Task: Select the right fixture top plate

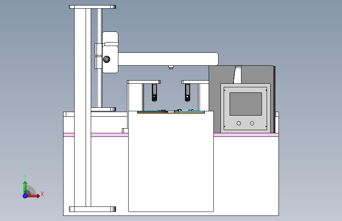Action: [x=195, y=82]
